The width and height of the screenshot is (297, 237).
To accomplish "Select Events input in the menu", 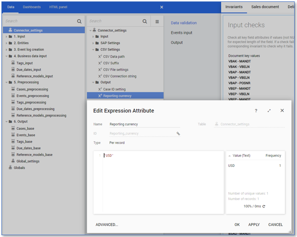I will point(181,33).
